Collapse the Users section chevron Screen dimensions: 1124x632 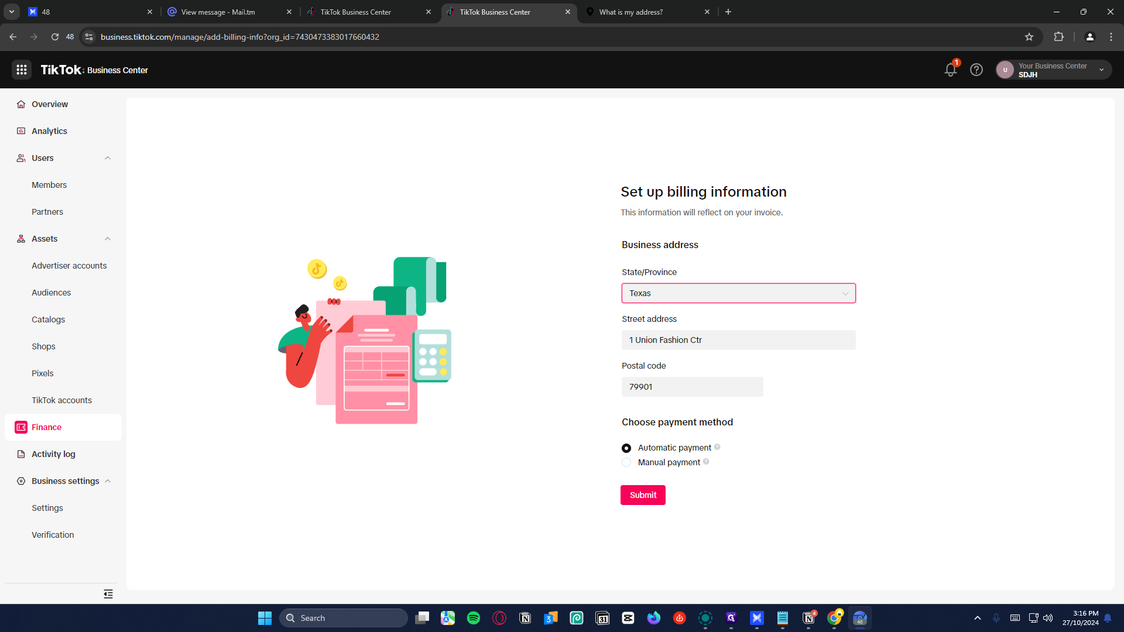(108, 158)
